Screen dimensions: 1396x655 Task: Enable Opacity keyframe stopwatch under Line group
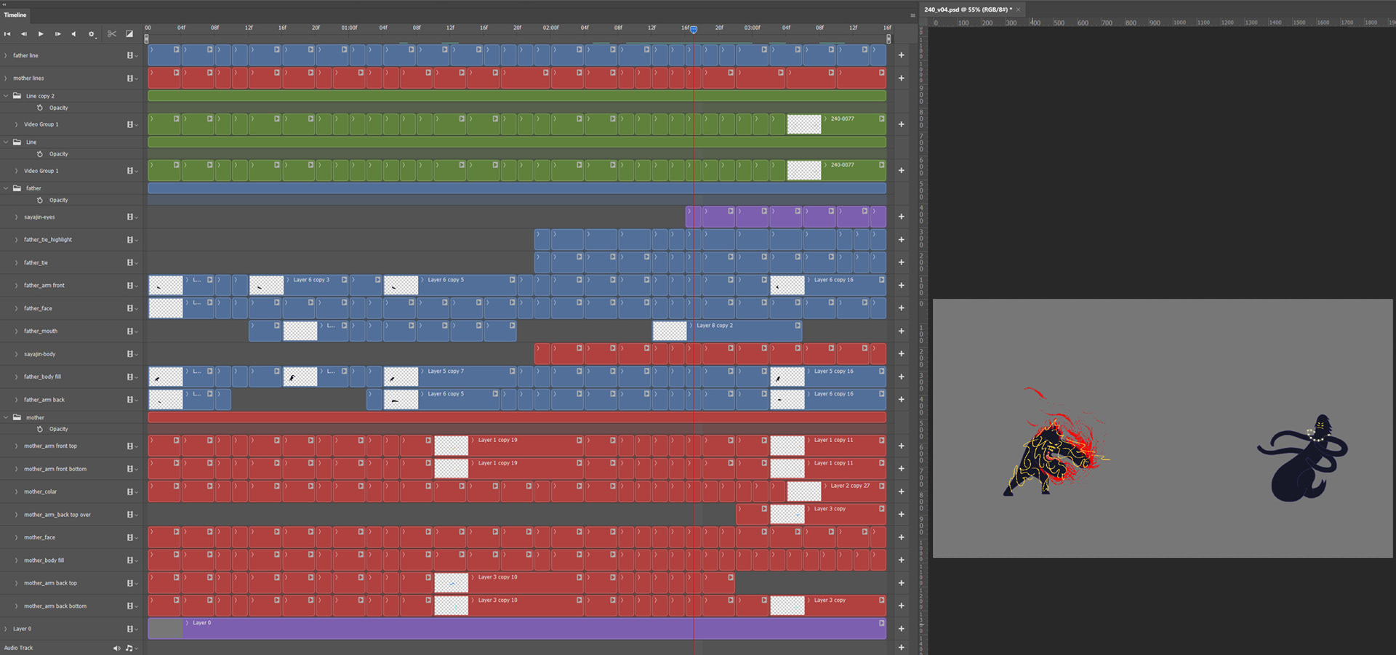point(40,154)
